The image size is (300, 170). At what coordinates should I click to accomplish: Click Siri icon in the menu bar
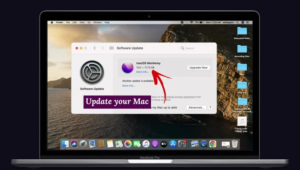[243, 22]
